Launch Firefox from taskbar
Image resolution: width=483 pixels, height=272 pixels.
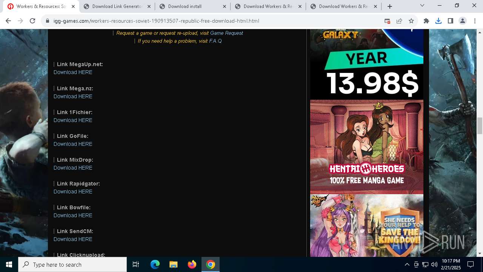[x=192, y=264]
